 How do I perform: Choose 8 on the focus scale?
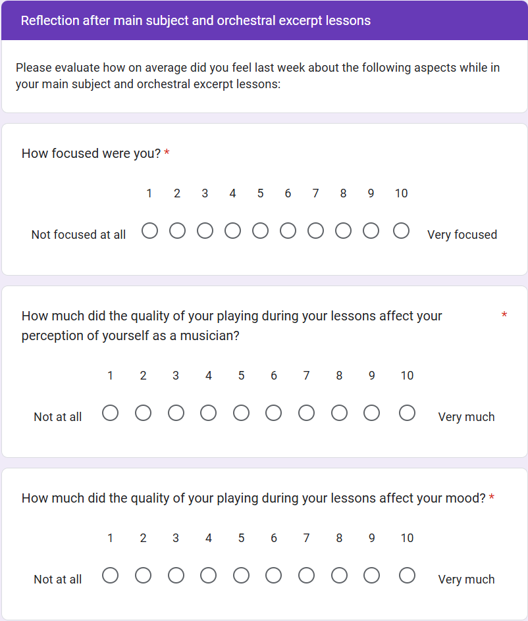pos(343,231)
